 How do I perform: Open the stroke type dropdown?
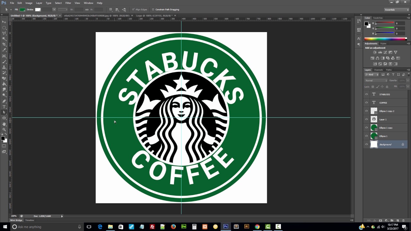pyautogui.click(x=63, y=10)
